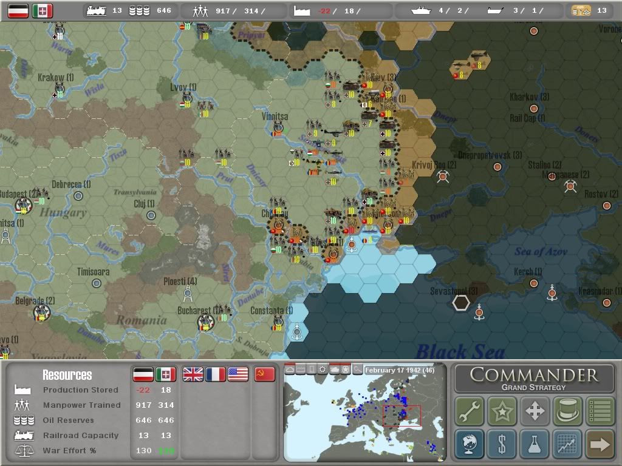Click the people icon beside Manpower Trained
The height and width of the screenshot is (466, 622).
pos(22,405)
